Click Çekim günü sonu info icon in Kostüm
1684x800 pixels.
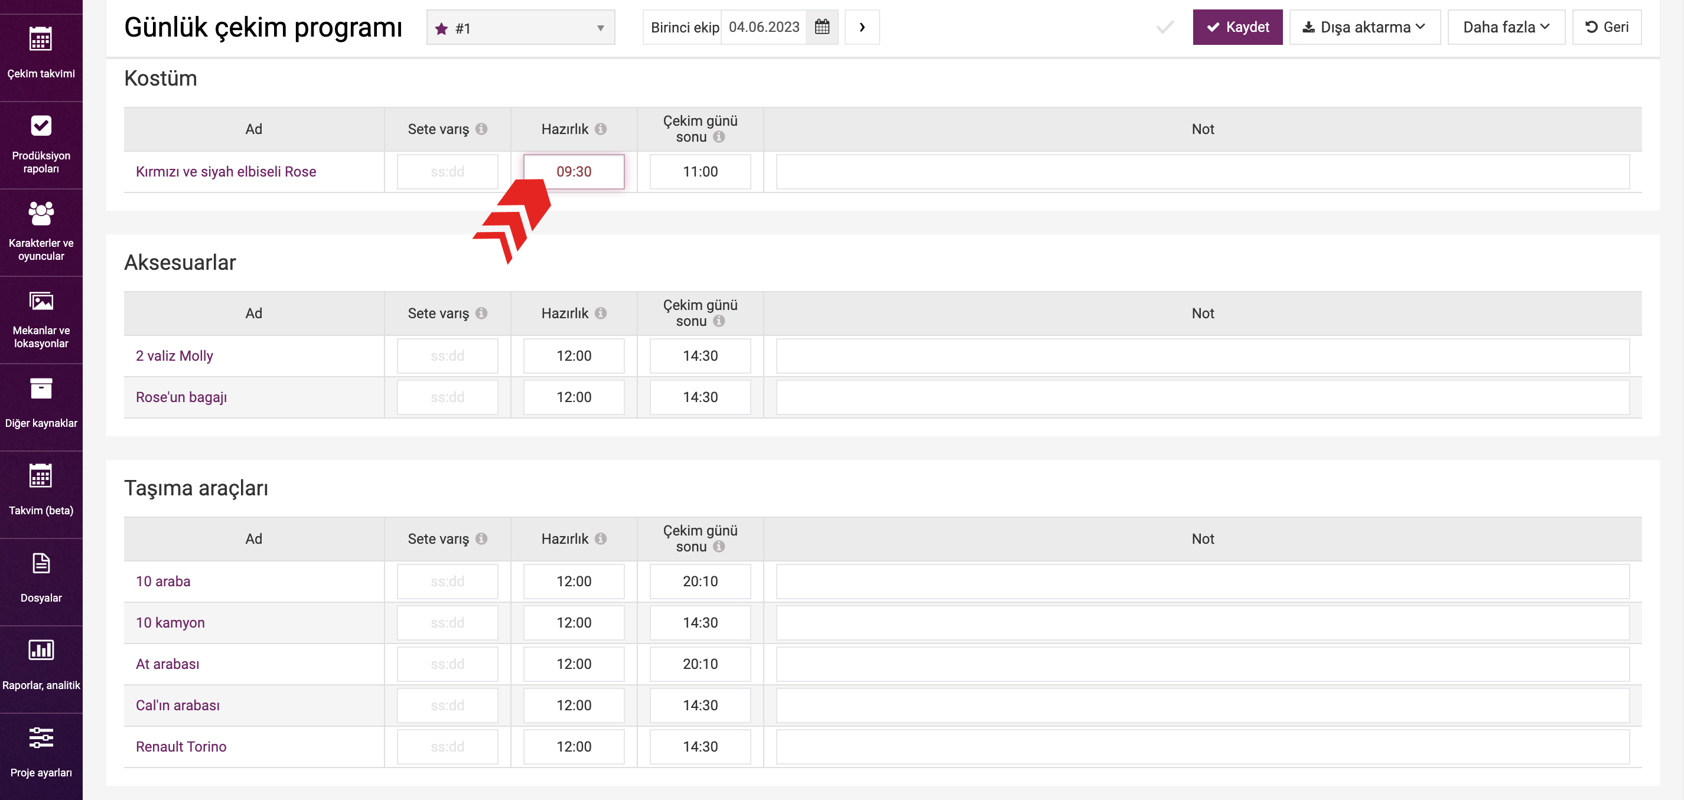point(718,136)
